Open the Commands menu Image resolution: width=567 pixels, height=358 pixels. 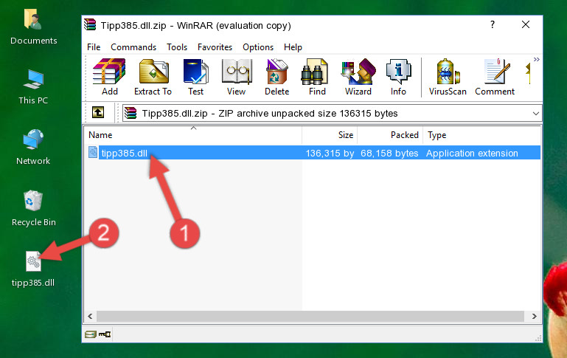[x=133, y=47]
